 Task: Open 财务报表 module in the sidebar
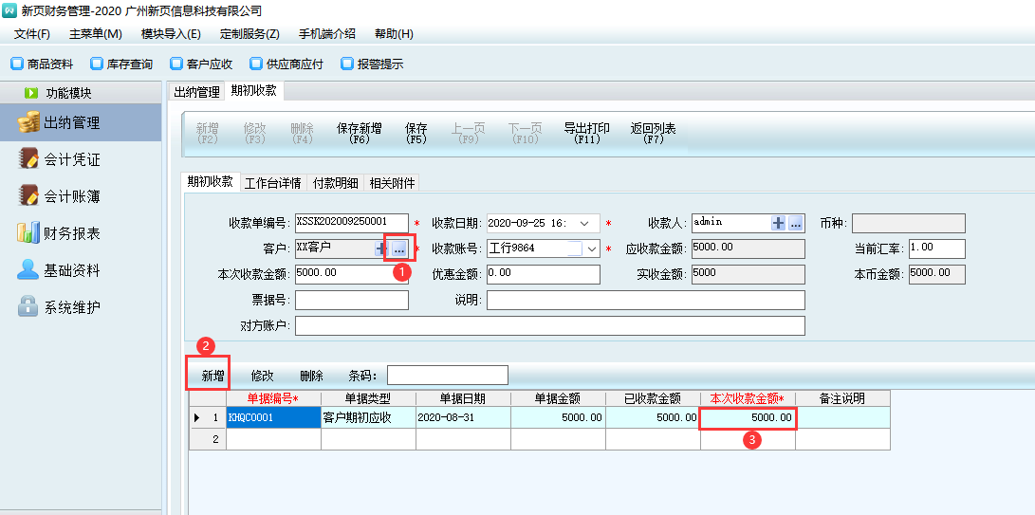(x=71, y=233)
